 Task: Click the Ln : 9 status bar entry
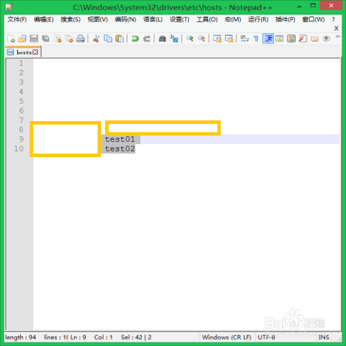78,337
